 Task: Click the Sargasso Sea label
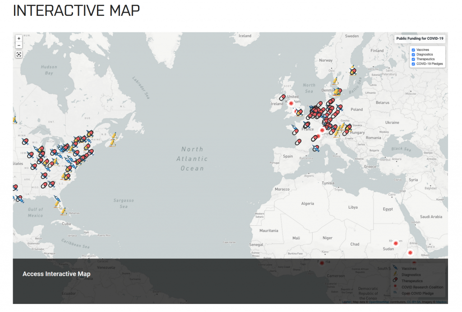tap(124, 203)
